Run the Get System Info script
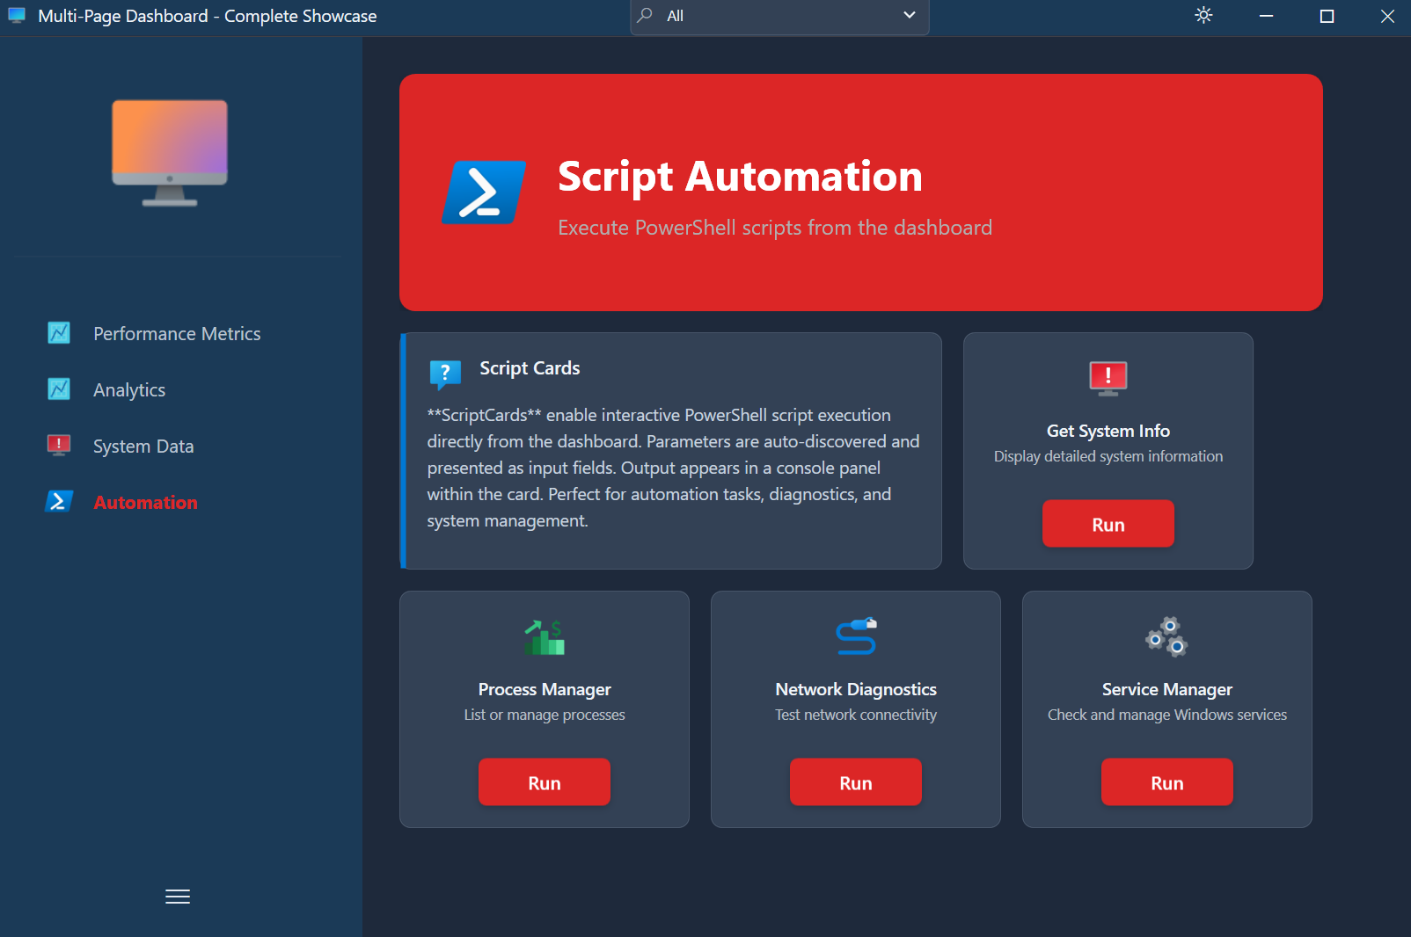 1108,524
